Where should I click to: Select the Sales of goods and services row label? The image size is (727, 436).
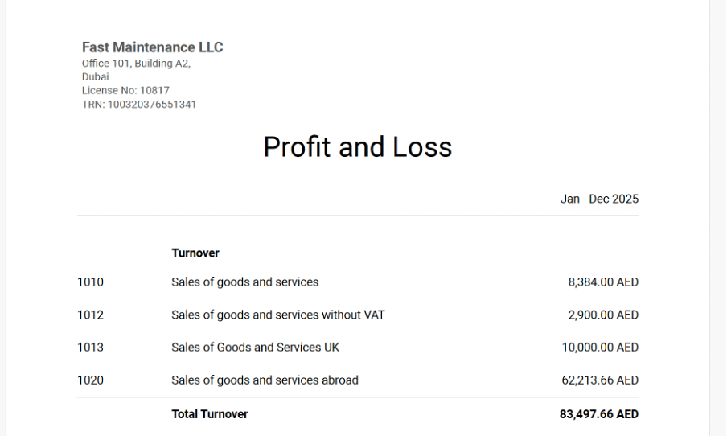click(x=244, y=282)
